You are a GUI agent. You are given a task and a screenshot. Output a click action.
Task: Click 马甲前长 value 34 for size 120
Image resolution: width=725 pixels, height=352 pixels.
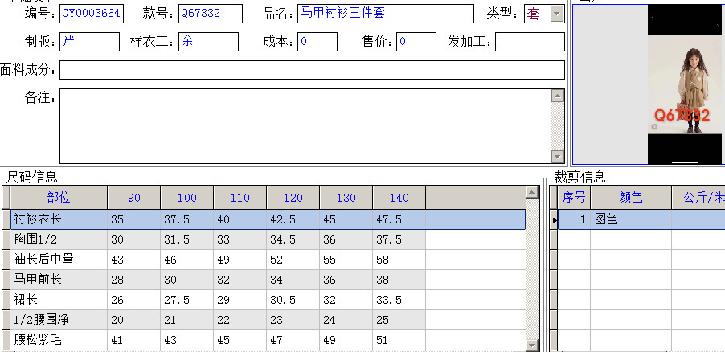coord(293,280)
